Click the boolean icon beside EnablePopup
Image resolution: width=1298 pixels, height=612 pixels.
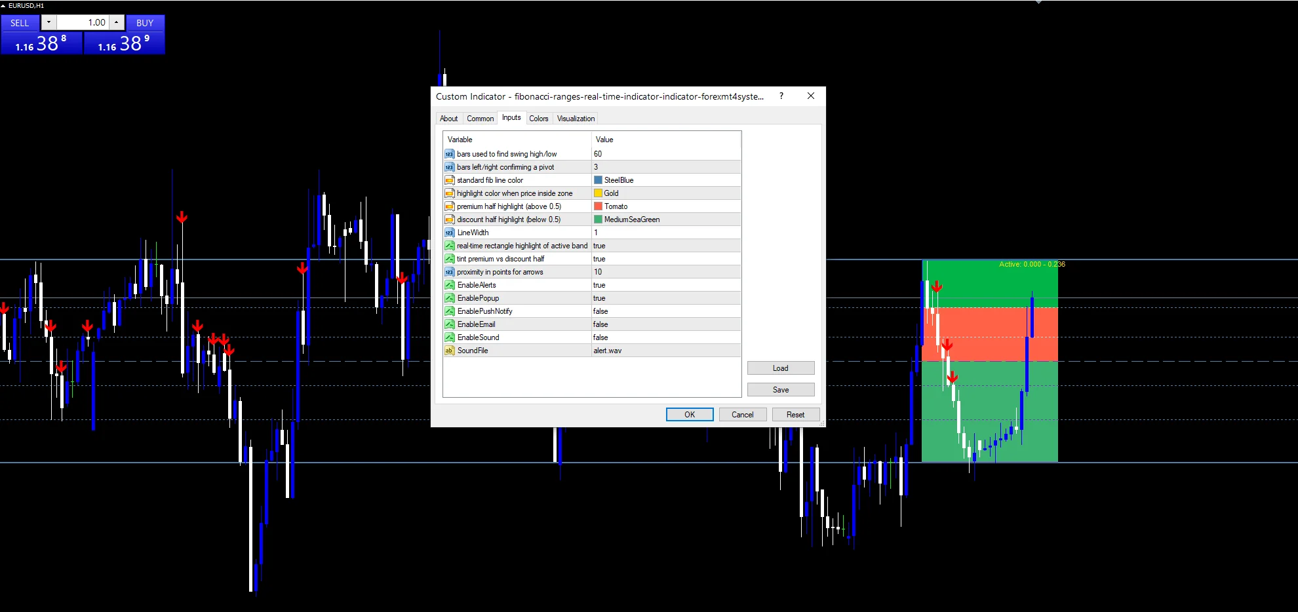point(449,298)
